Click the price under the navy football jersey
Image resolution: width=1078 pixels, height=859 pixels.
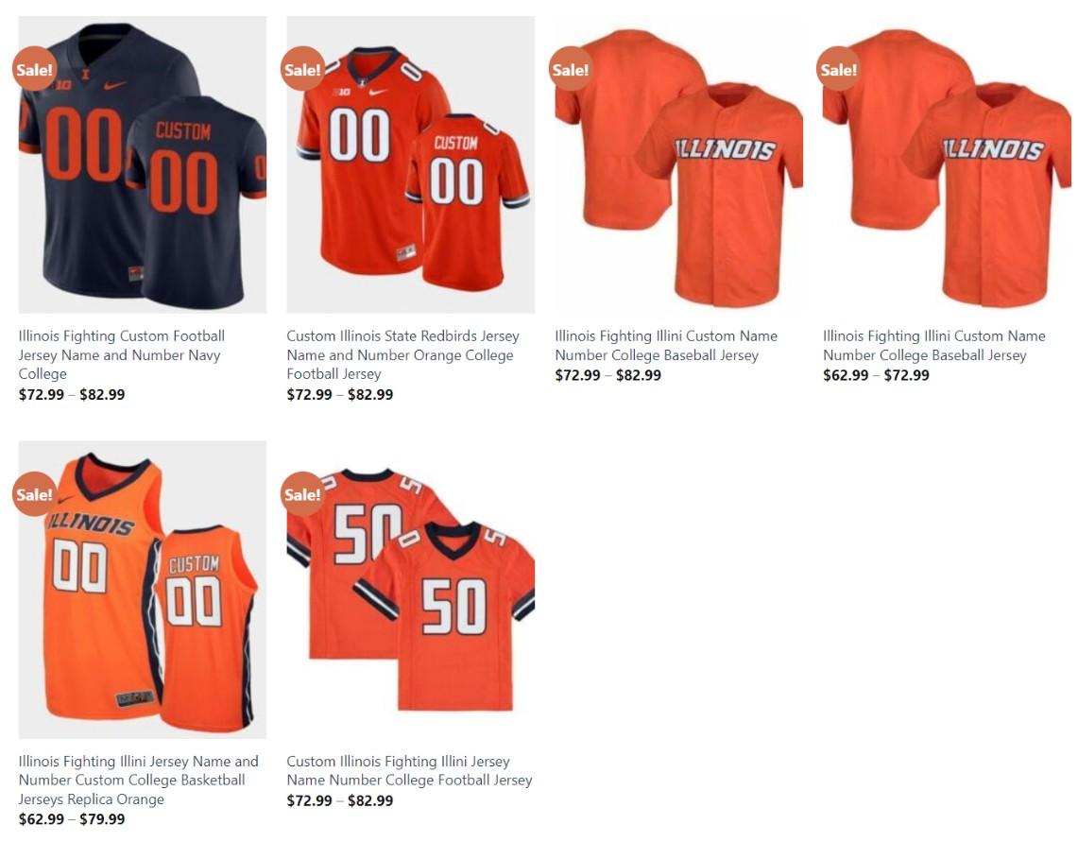point(72,395)
